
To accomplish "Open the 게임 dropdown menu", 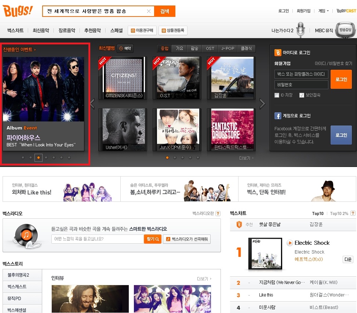I will [x=324, y=11].
